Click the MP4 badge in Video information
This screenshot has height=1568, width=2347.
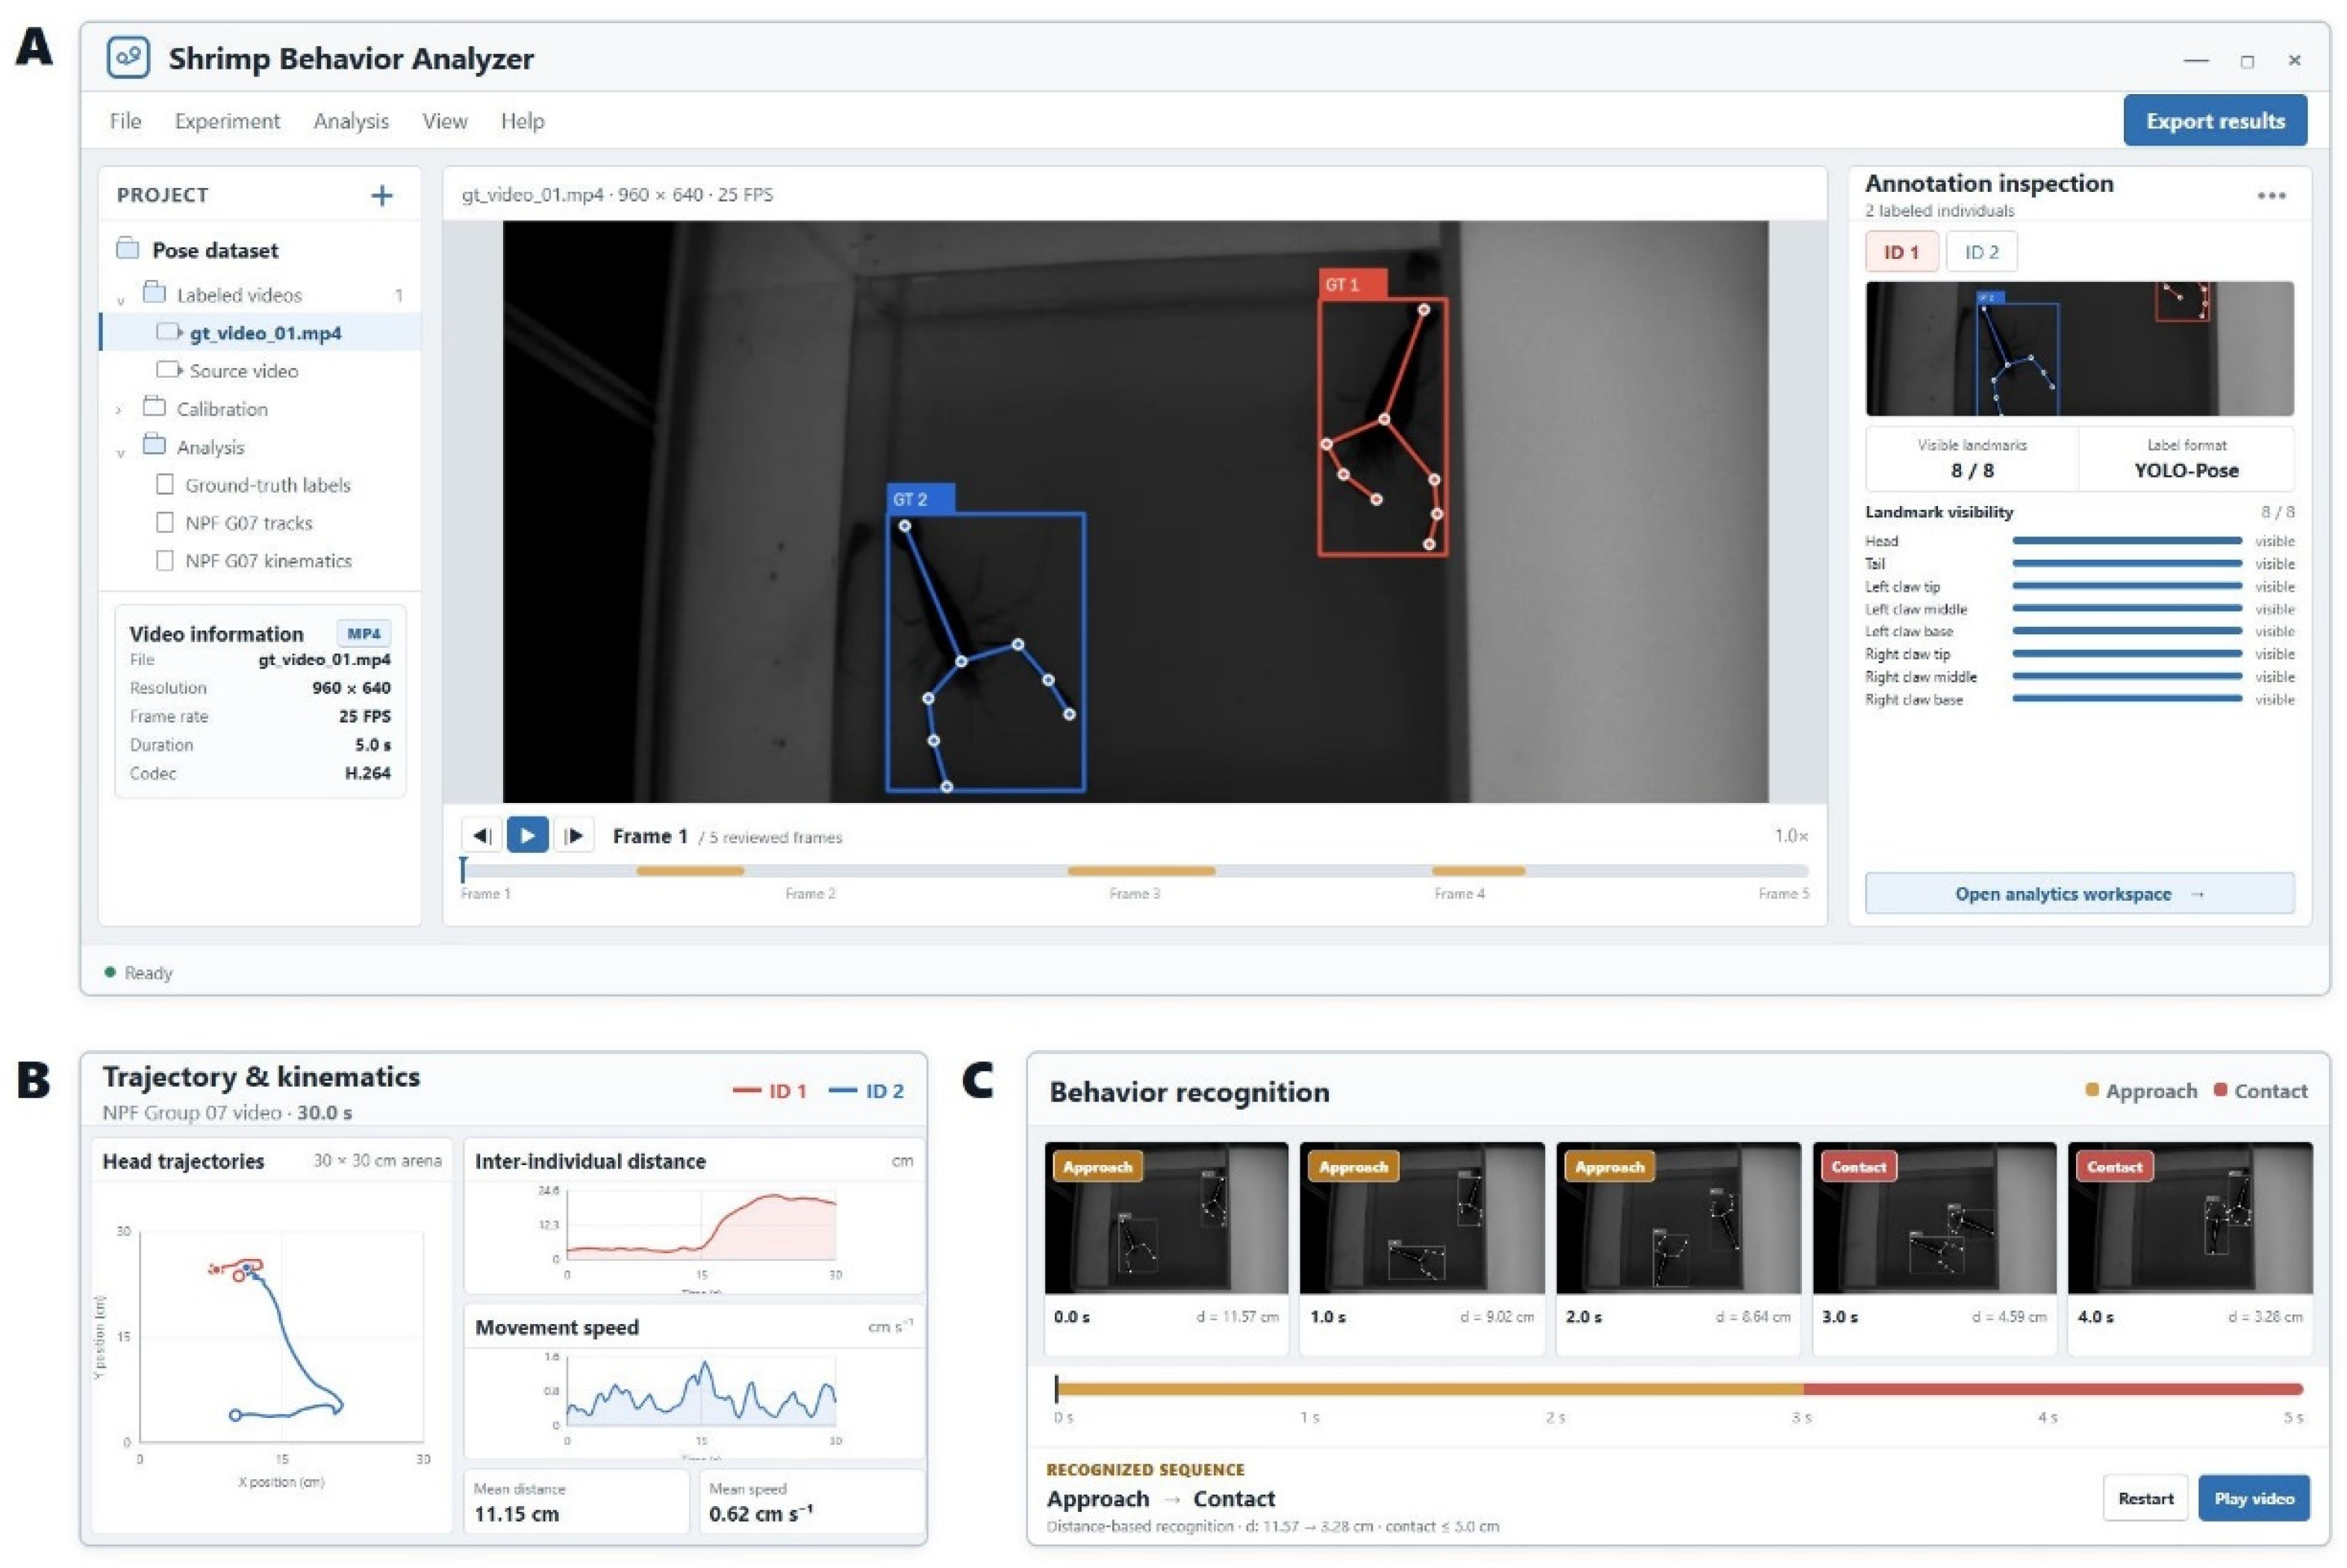[364, 633]
